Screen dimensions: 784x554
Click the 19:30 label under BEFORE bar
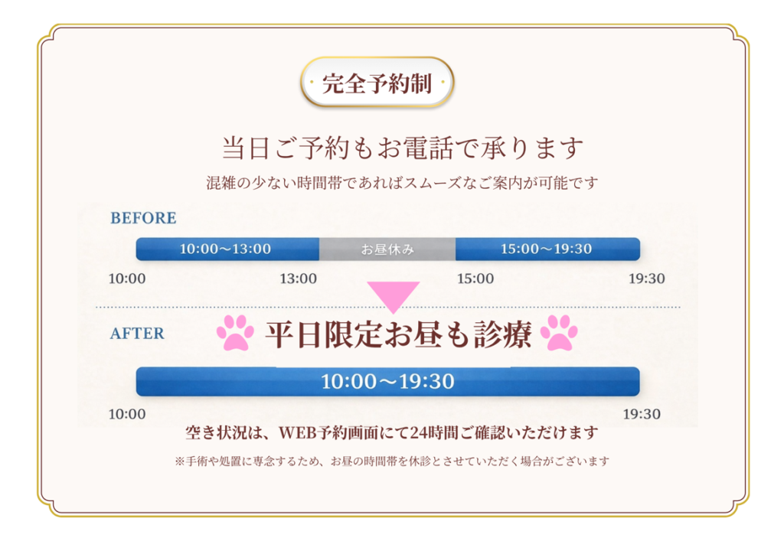coord(646,279)
